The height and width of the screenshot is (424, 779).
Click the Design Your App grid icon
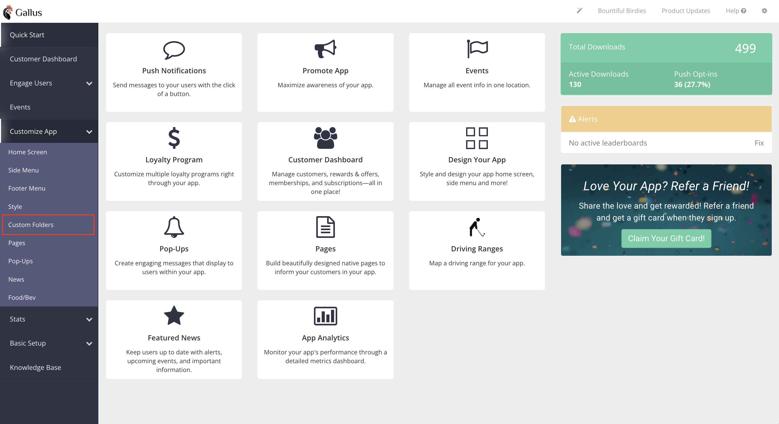477,138
